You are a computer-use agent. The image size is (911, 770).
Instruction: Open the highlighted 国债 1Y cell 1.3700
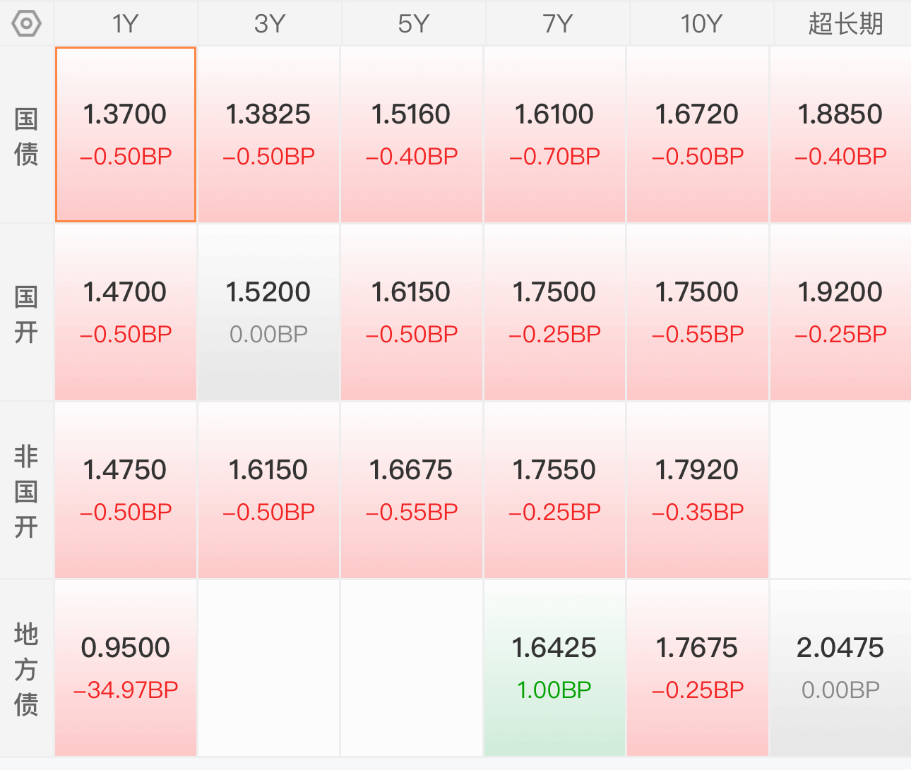tap(126, 135)
